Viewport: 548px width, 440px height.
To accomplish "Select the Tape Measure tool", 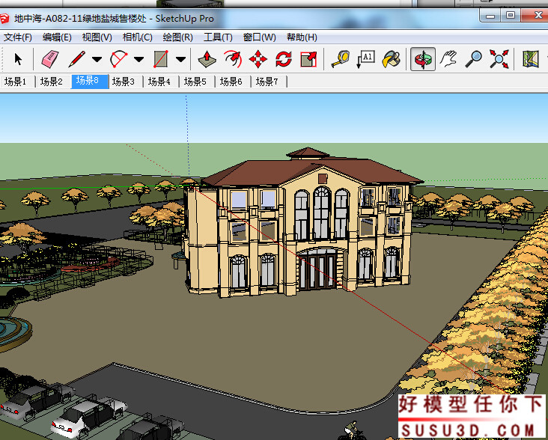I will [x=340, y=58].
